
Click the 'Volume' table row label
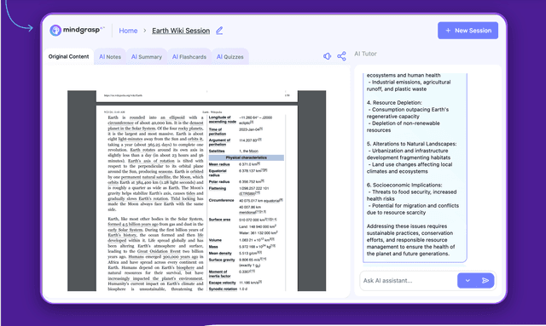tap(215, 240)
